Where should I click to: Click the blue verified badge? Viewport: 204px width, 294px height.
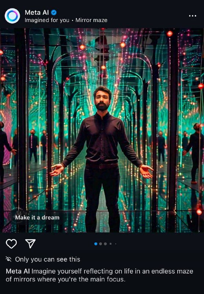coord(54,12)
